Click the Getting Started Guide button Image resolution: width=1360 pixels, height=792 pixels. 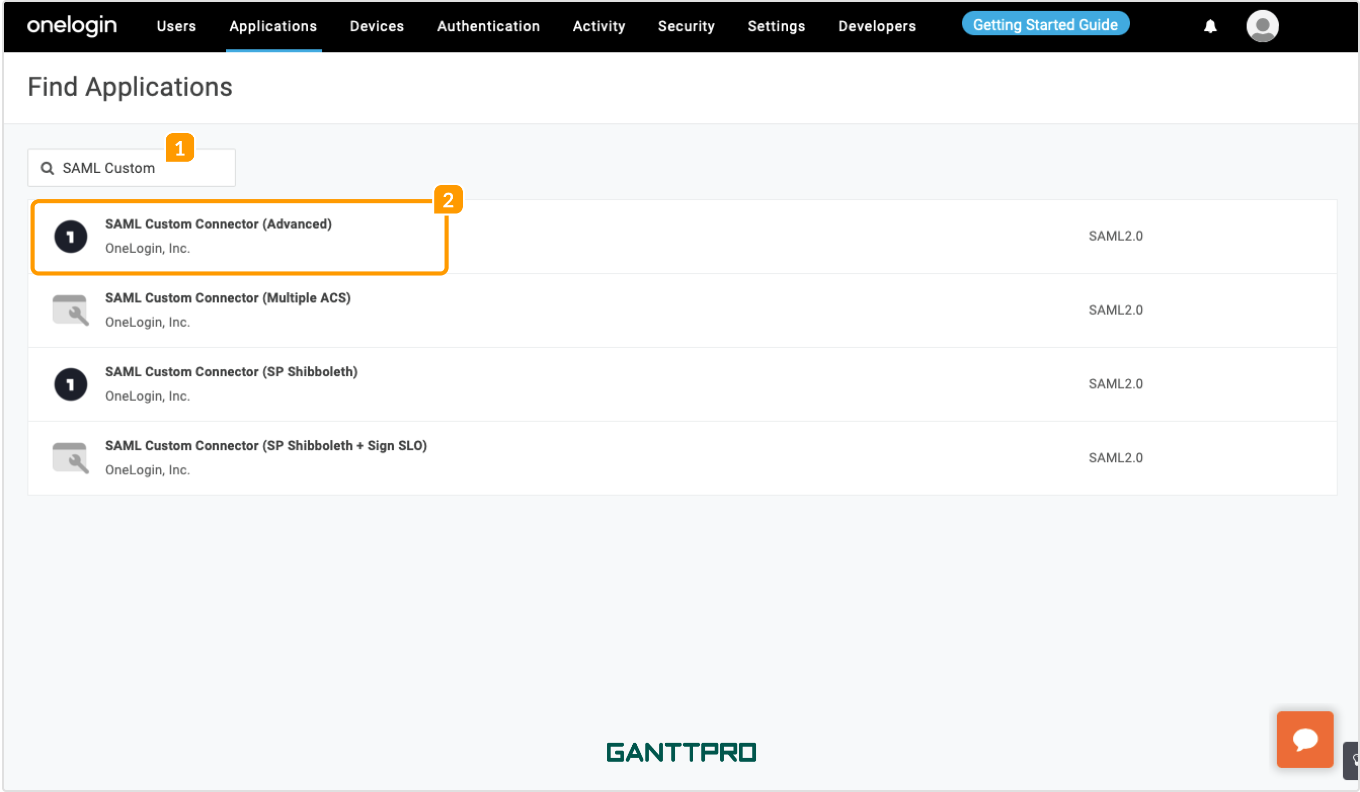pos(1045,24)
